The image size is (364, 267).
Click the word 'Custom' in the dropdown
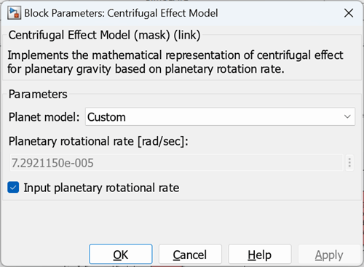pos(106,117)
